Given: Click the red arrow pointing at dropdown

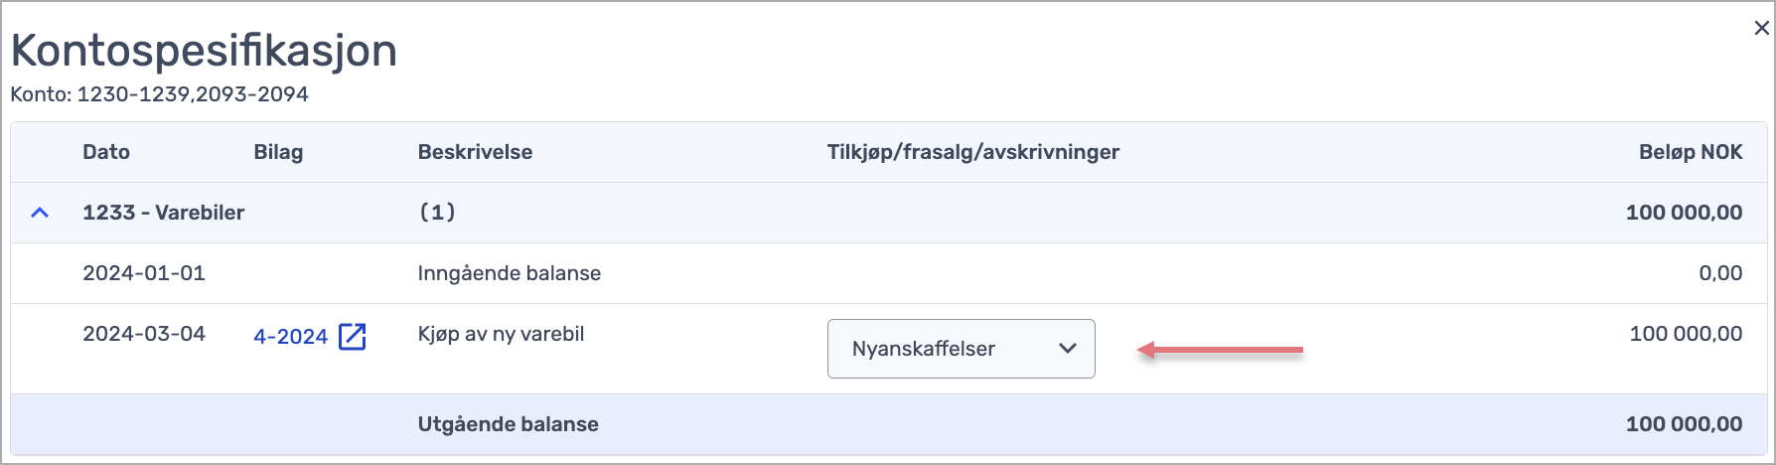Looking at the screenshot, I should (1220, 350).
